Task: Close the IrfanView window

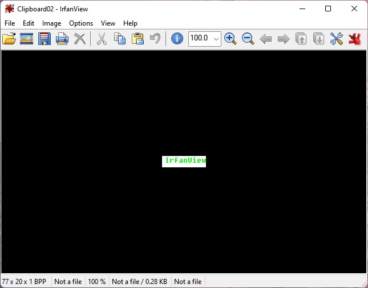Action: tap(354, 9)
